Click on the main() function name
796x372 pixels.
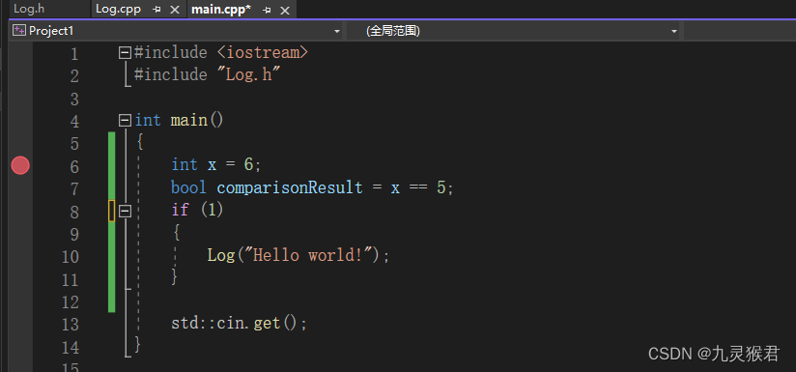[188, 121]
